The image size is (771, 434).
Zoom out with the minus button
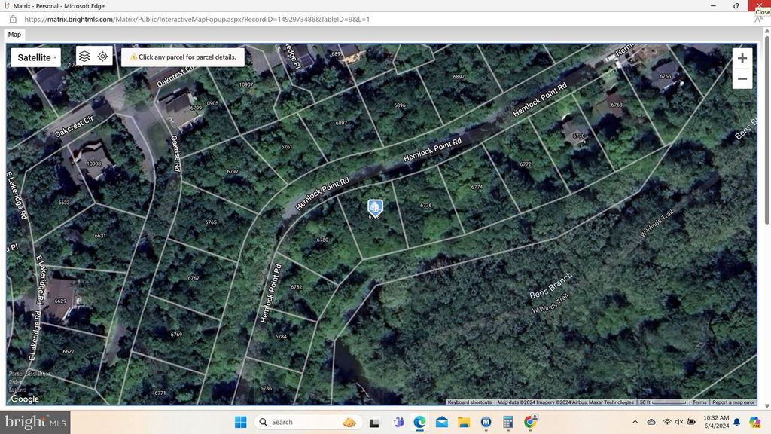(742, 79)
